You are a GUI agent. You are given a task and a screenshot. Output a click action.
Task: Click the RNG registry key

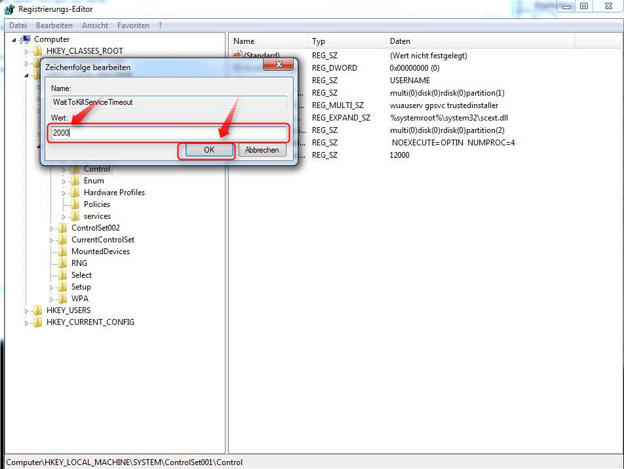[x=79, y=263]
